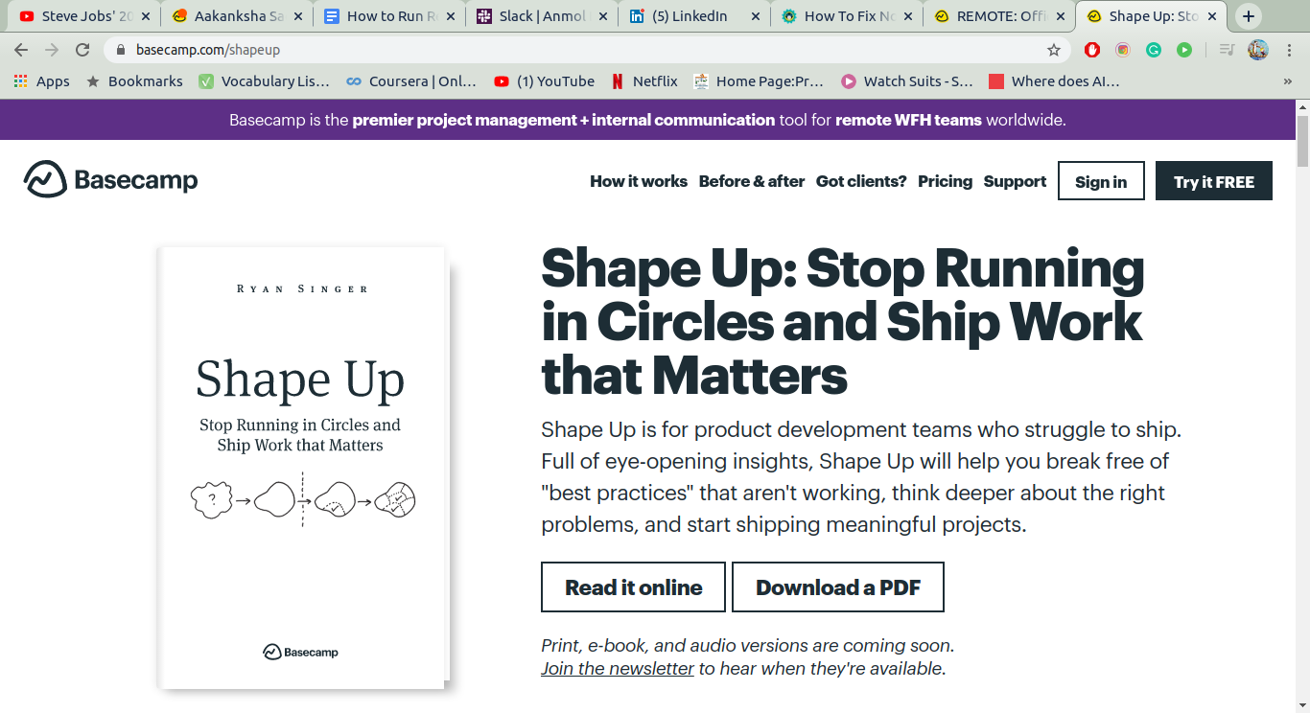Click the browser forward arrow

click(52, 50)
